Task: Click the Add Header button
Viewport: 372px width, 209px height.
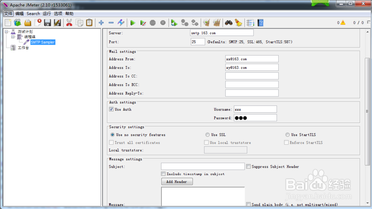Action: (x=177, y=182)
